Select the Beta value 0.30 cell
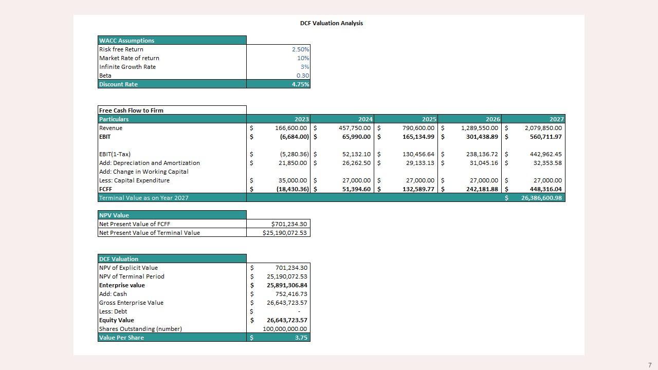The width and height of the screenshot is (658, 370). click(x=302, y=76)
